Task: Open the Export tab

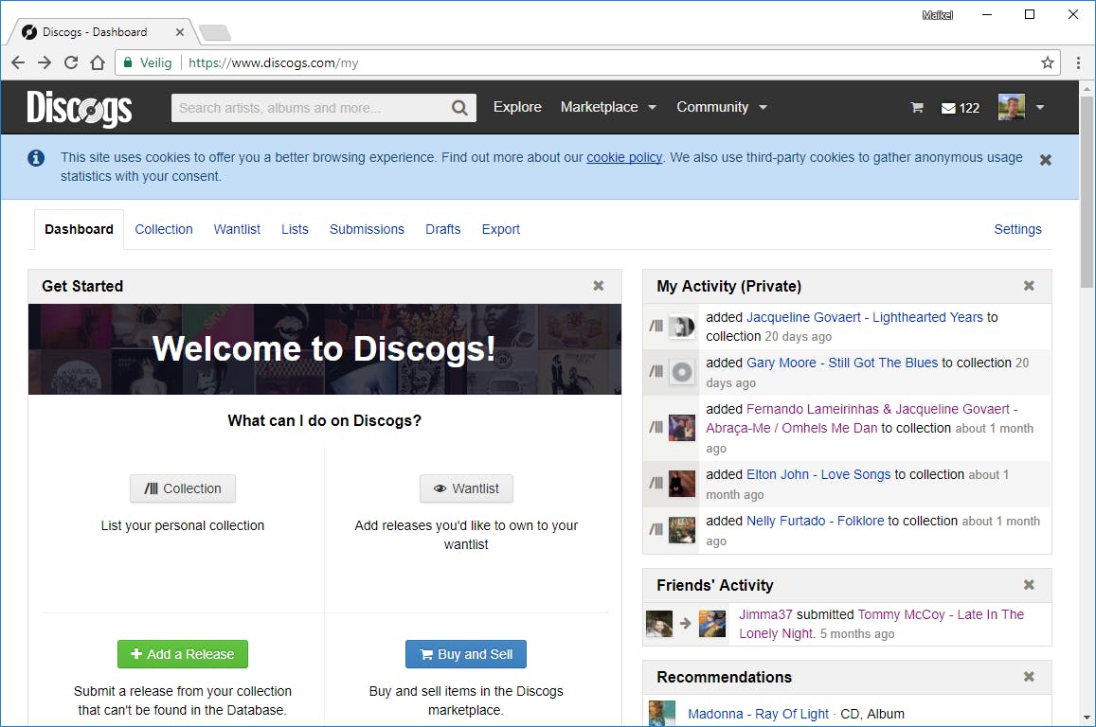Action: tap(500, 229)
